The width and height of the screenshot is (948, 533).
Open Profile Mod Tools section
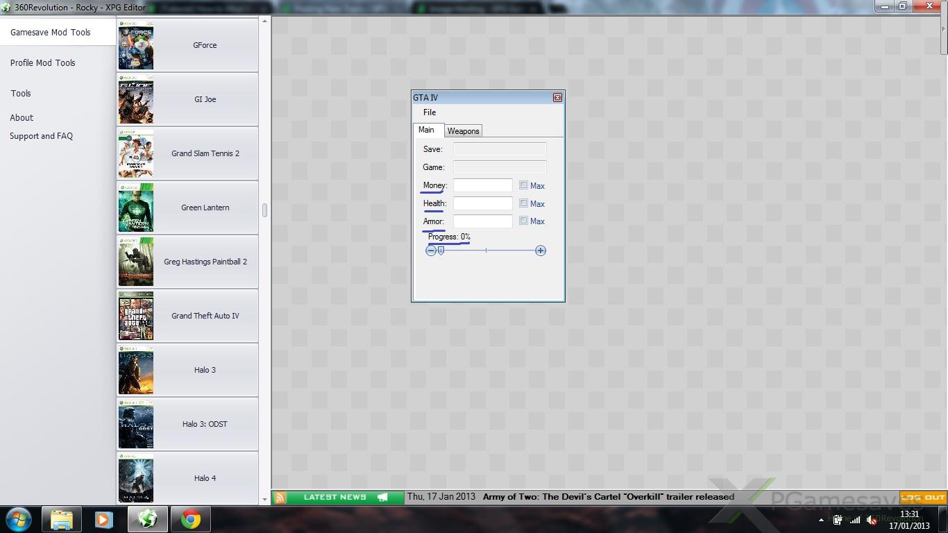click(x=42, y=62)
